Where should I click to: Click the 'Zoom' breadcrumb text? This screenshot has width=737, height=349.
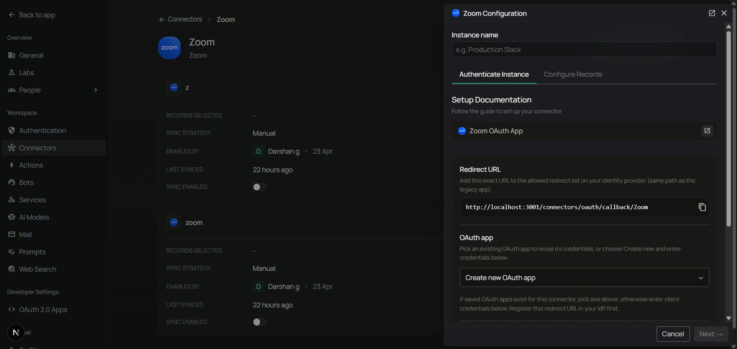pos(225,20)
